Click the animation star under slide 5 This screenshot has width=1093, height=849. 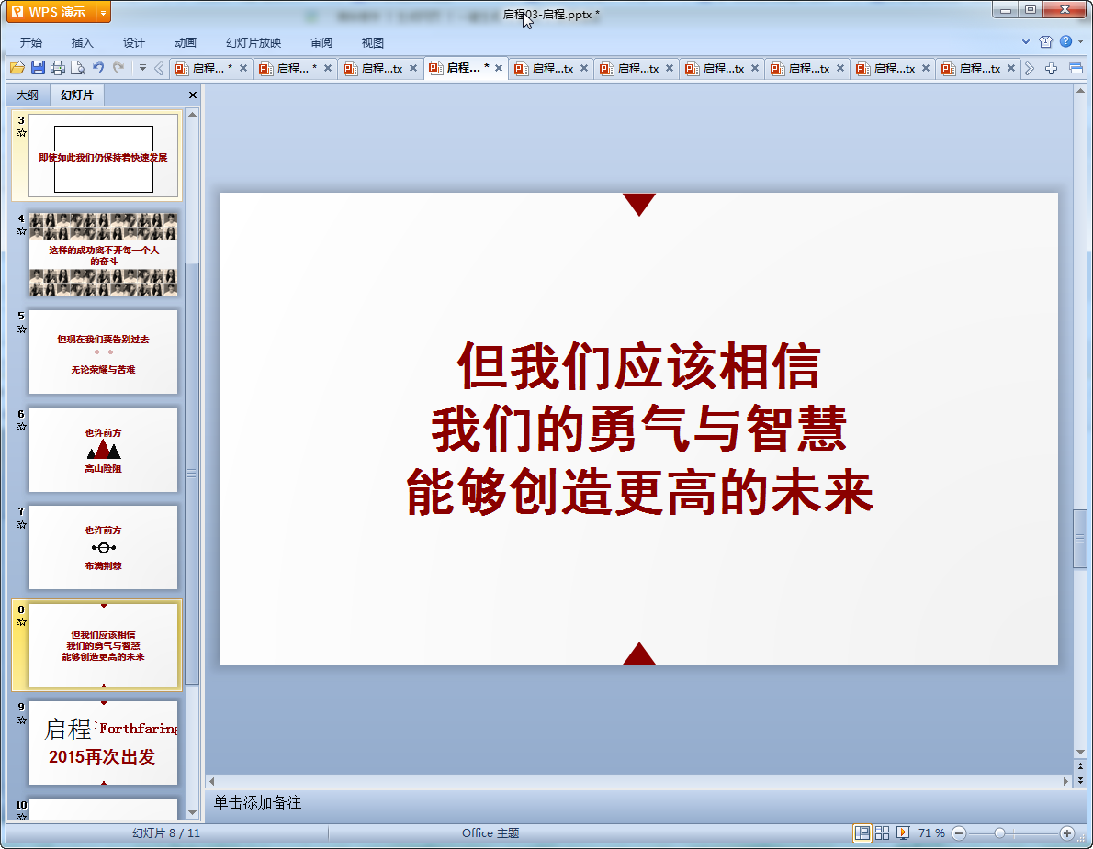tap(21, 329)
